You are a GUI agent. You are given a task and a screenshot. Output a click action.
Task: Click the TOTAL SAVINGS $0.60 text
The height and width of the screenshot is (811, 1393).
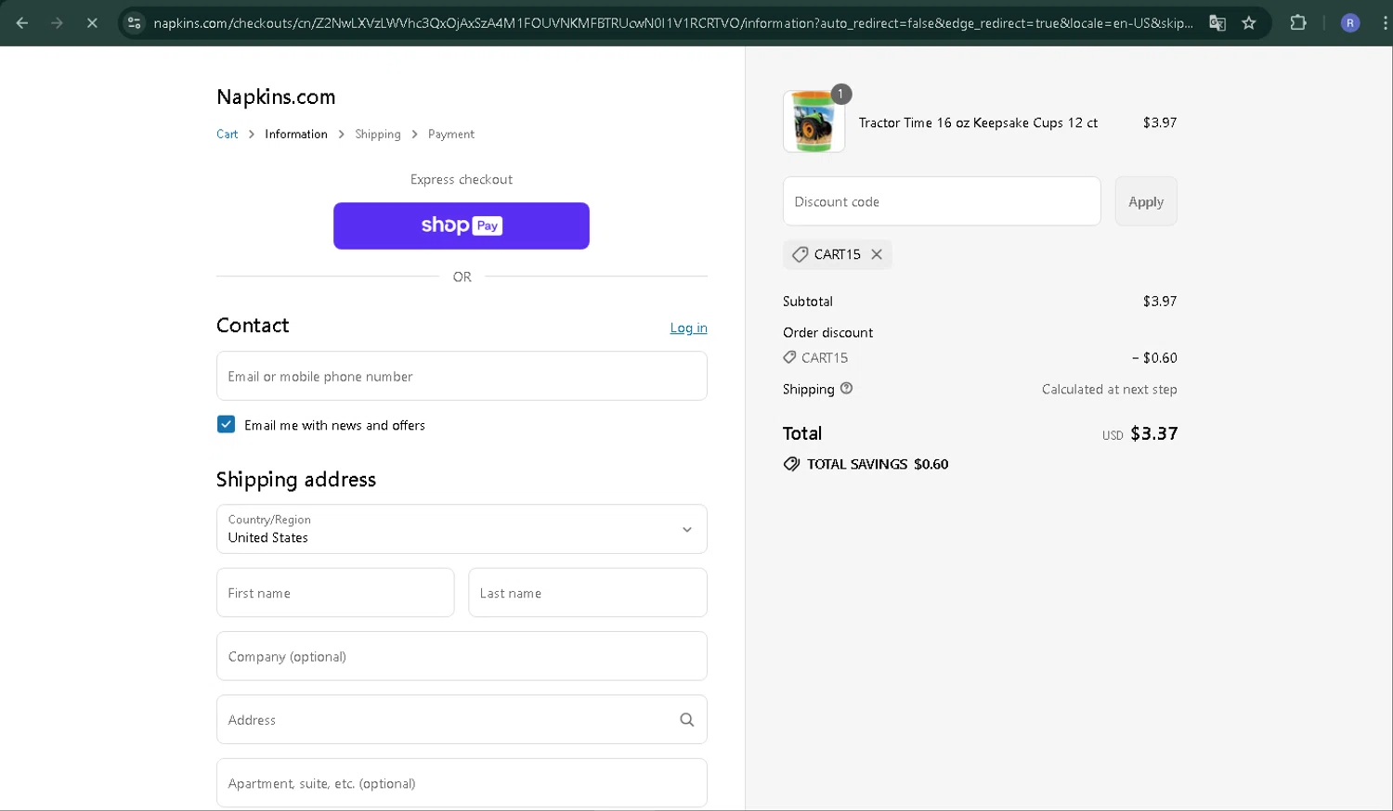click(878, 464)
